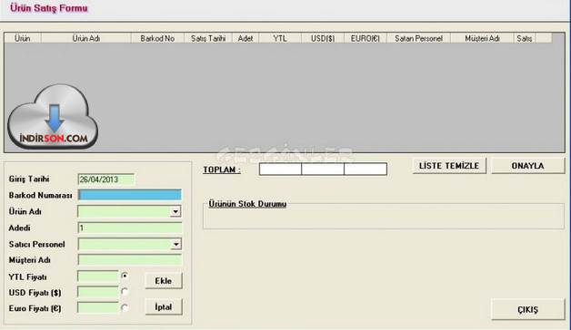Image resolution: width=571 pixels, height=330 pixels.
Task: Sort by Ürün Adı column header
Action: pos(86,38)
